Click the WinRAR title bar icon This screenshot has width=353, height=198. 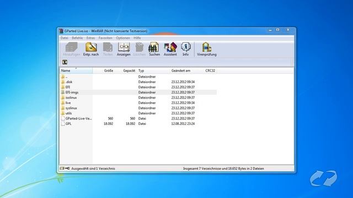[61, 31]
